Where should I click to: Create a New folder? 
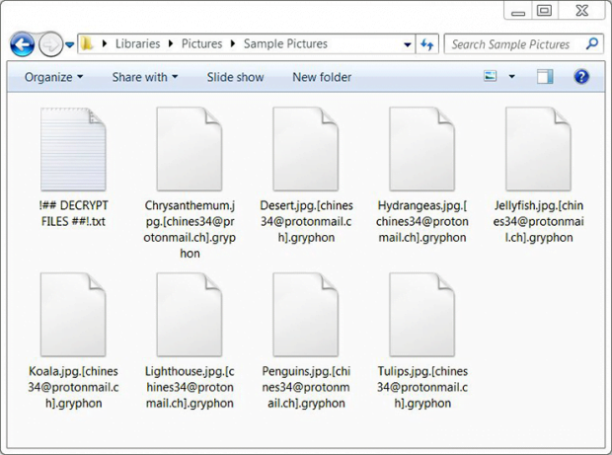(322, 77)
